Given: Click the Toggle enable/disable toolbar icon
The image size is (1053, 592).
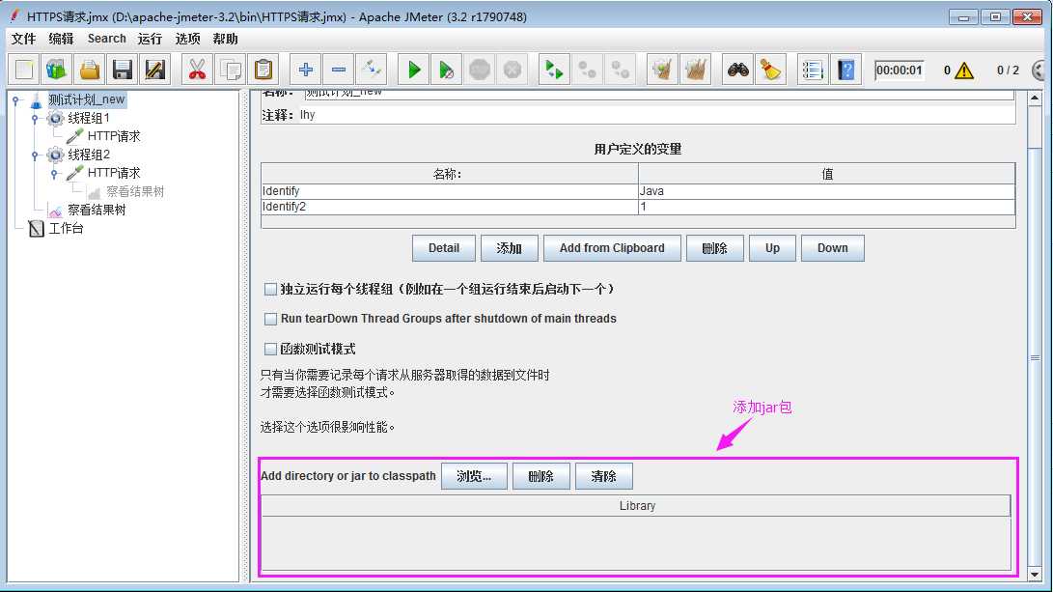Looking at the screenshot, I should 372,70.
